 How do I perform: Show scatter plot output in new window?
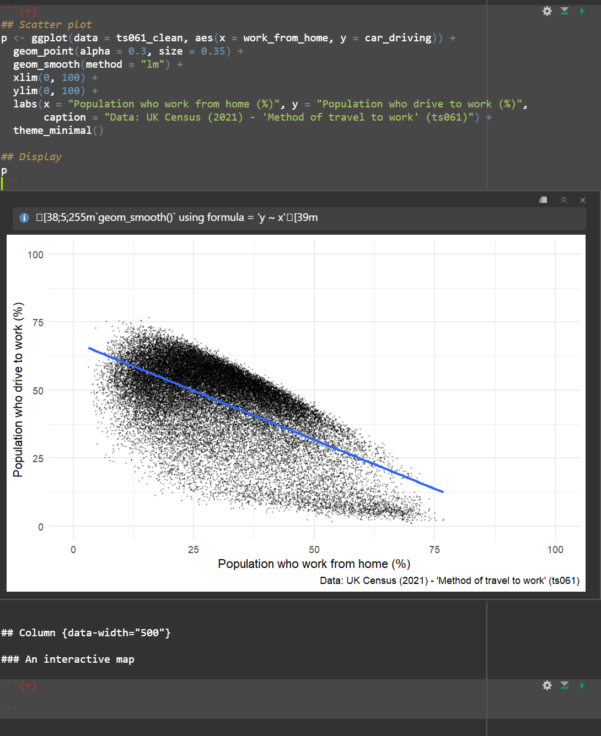pyautogui.click(x=543, y=200)
